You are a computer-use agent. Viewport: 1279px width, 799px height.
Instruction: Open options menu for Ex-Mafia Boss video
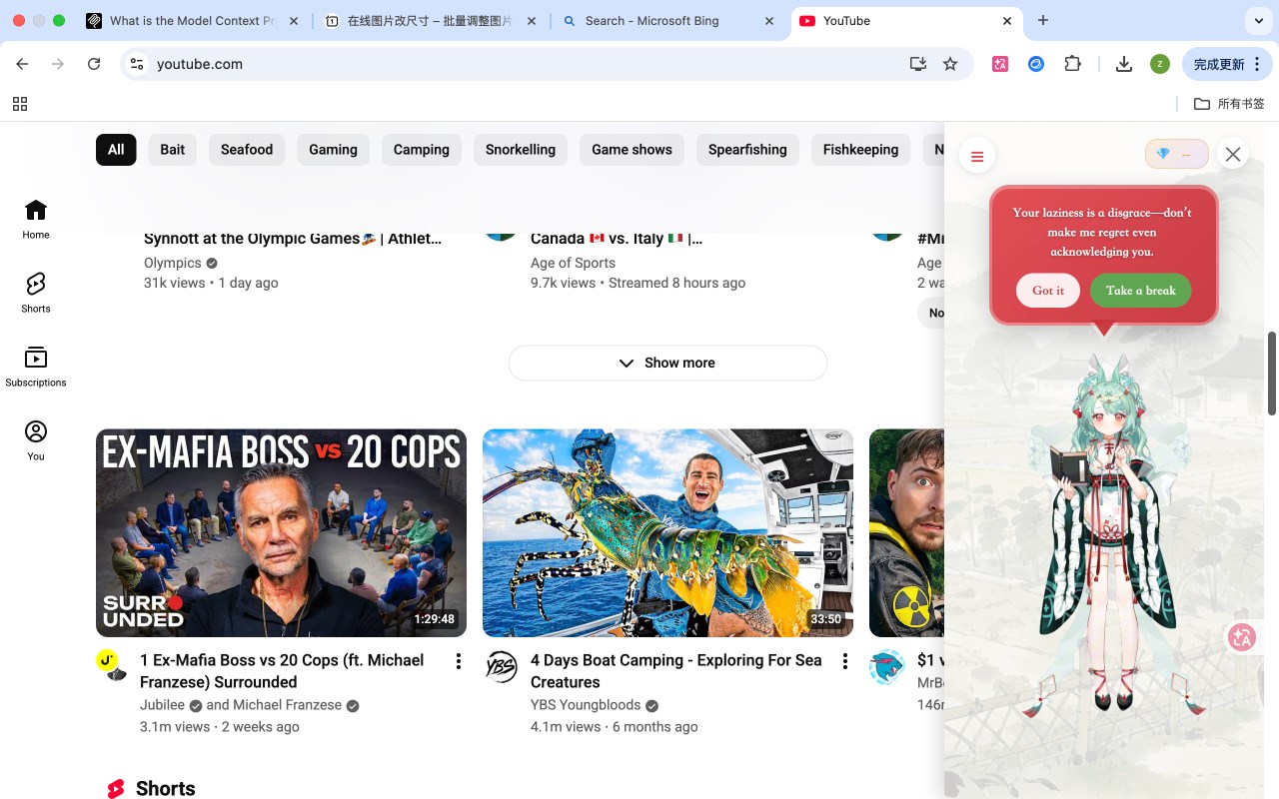pyautogui.click(x=459, y=661)
